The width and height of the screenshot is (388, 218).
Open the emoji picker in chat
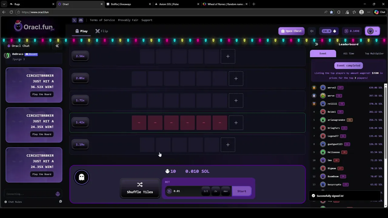[x=58, y=194]
